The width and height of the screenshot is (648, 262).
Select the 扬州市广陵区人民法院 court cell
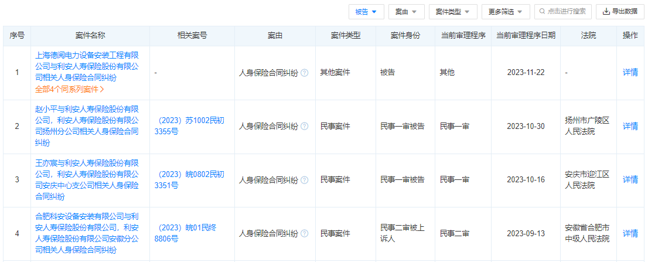(588, 127)
